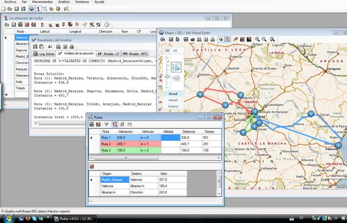Click the yellow cube icon in main toolbar
The width and height of the screenshot is (347, 223).
pyautogui.click(x=58, y=9)
